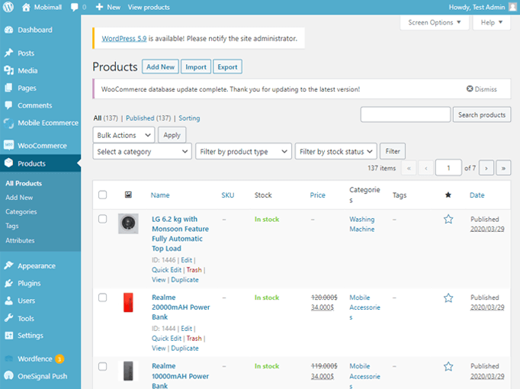Expand the Screen Options panel
Viewport: 520px width, 389px height.
click(x=435, y=23)
